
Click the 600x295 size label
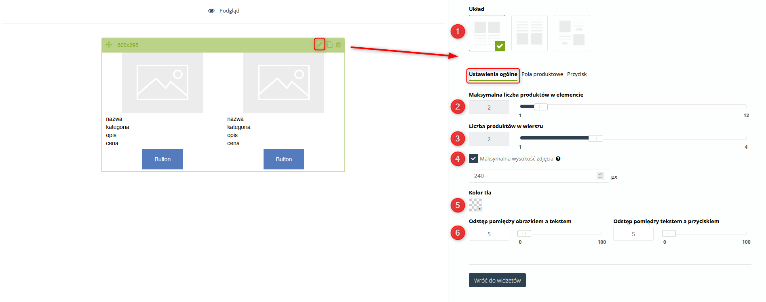pyautogui.click(x=128, y=45)
